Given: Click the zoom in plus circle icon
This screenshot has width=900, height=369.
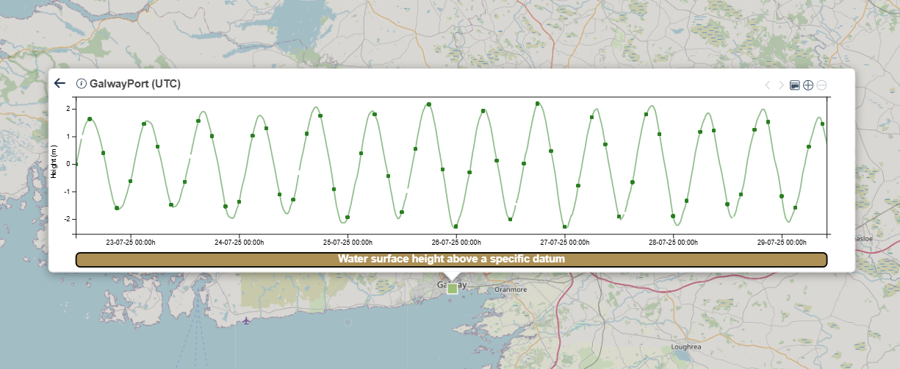Looking at the screenshot, I should (808, 85).
